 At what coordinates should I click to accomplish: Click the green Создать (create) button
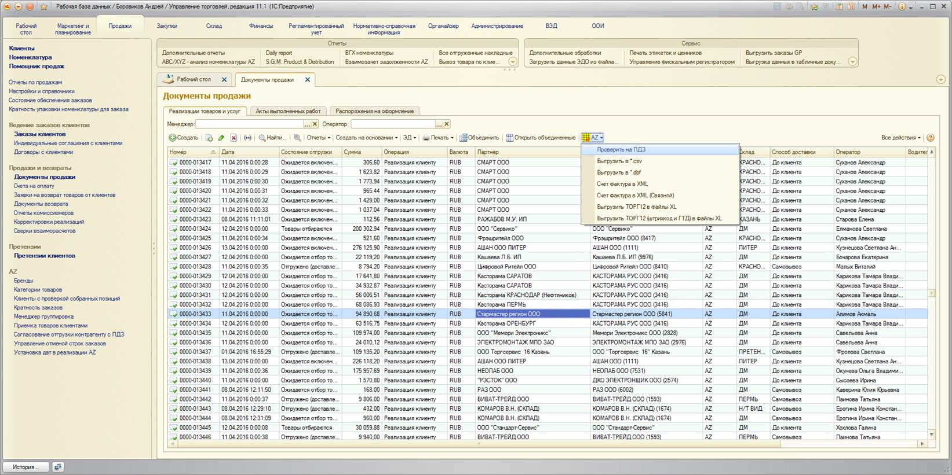(x=184, y=138)
